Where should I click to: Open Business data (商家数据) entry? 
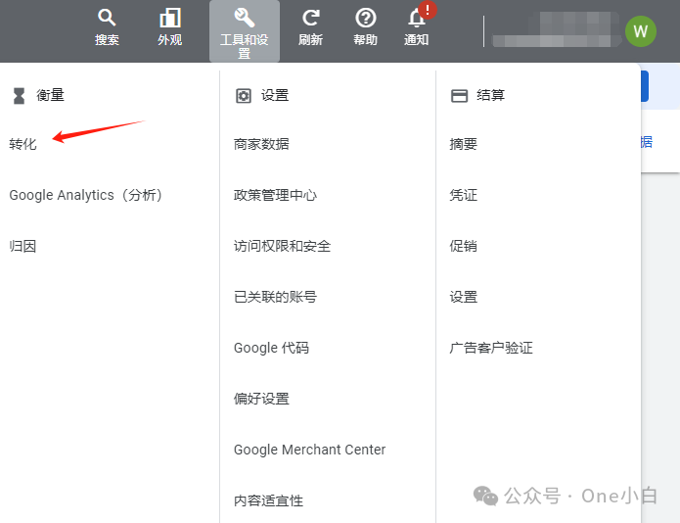click(x=261, y=144)
